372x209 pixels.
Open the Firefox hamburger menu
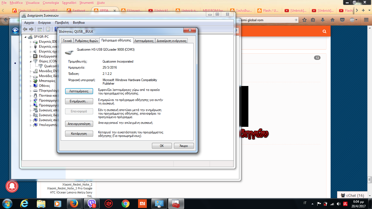tap(366, 20)
